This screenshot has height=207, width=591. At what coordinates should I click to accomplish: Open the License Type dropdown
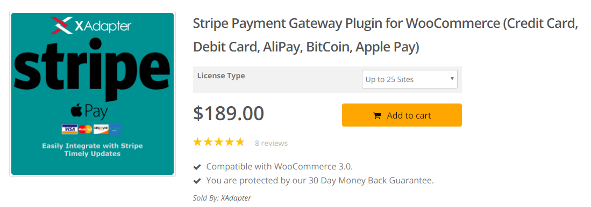[410, 79]
